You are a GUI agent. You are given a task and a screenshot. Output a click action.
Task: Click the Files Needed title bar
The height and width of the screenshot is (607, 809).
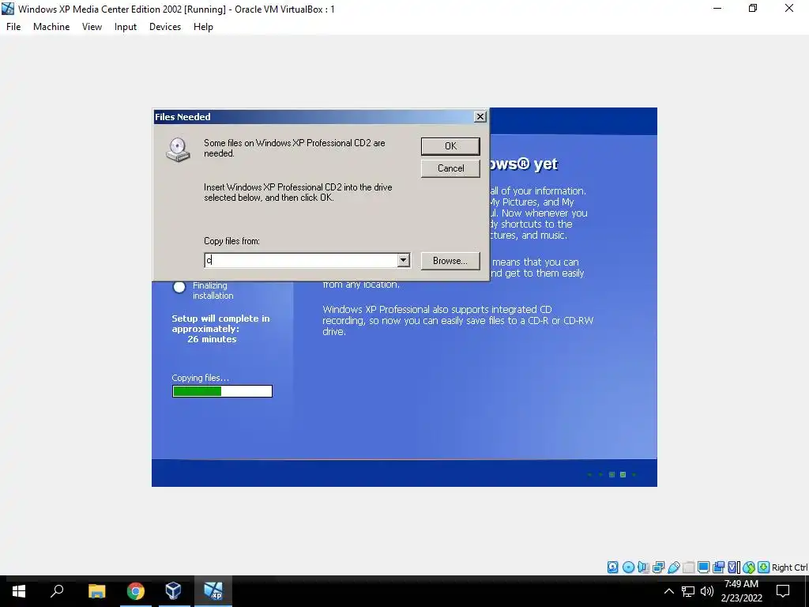point(321,117)
